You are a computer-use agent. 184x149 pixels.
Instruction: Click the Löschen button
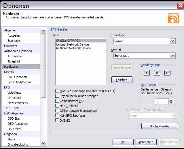122,80
